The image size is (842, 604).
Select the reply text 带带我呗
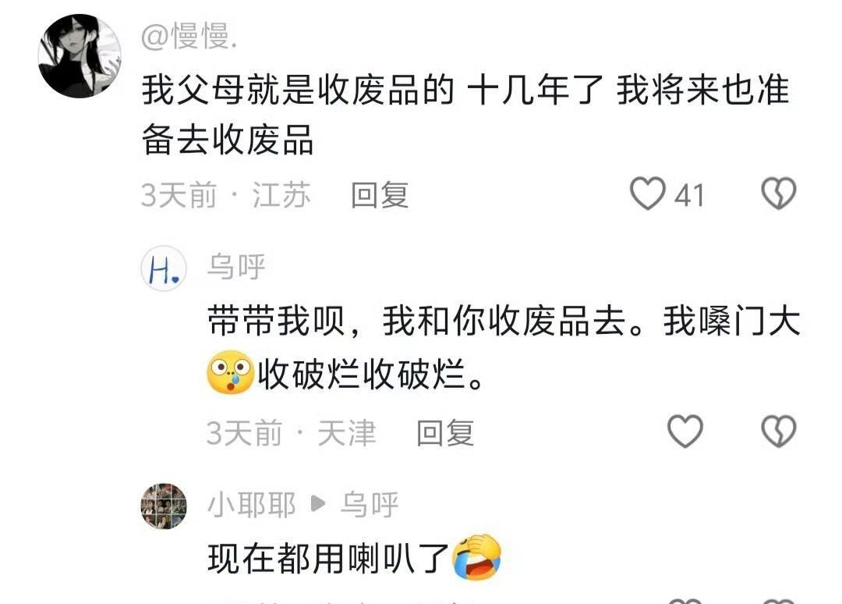[276, 322]
